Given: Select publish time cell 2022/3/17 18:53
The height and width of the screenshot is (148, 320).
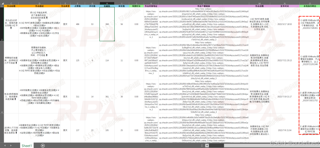Looking at the screenshot, I should (x=284, y=24).
